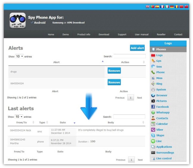Choose the Romanian flag

point(177,7)
